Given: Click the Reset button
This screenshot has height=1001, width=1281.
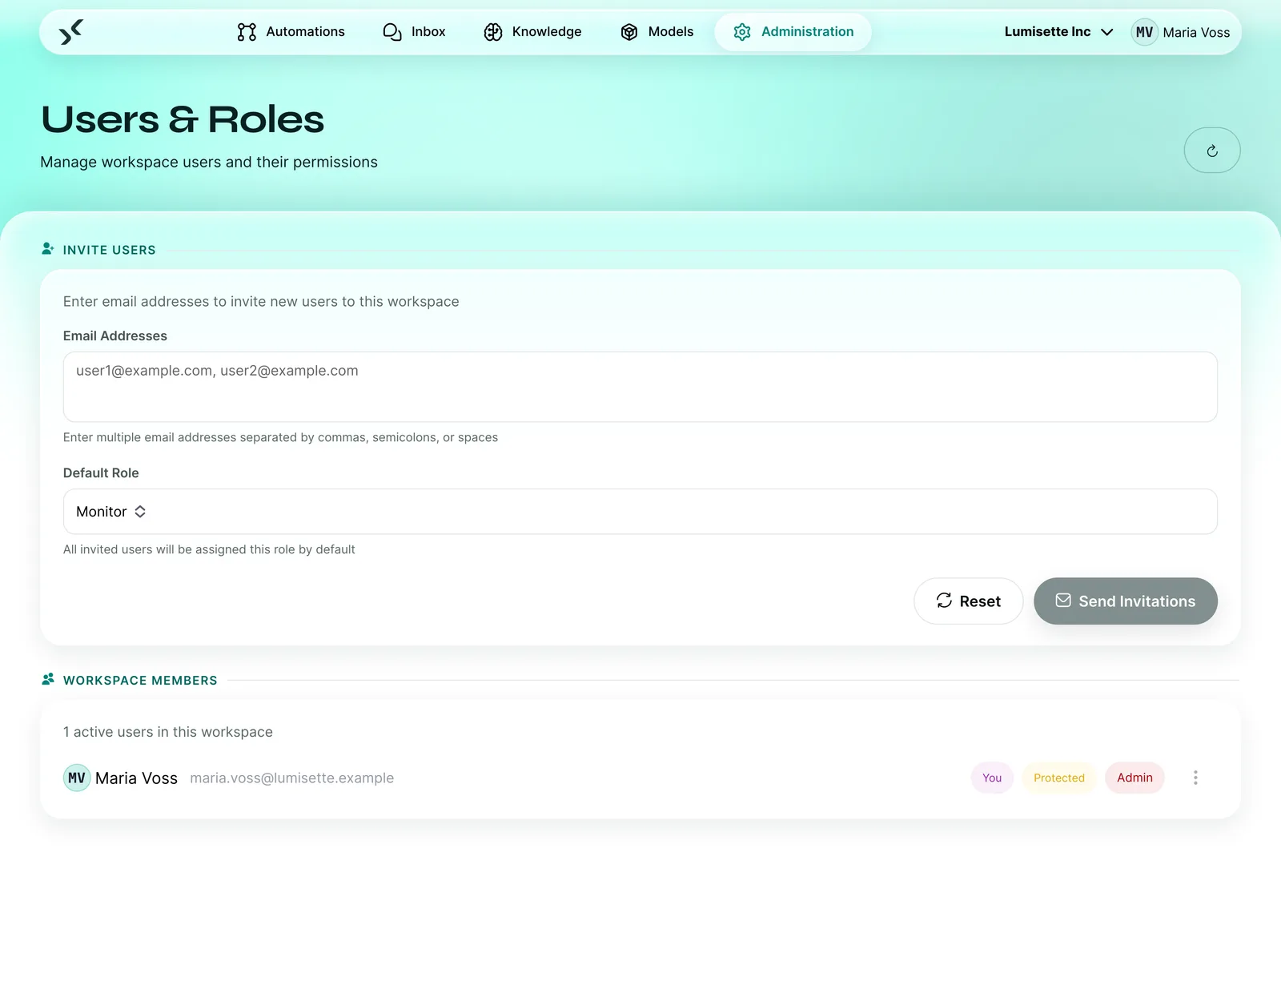Looking at the screenshot, I should pos(969,601).
